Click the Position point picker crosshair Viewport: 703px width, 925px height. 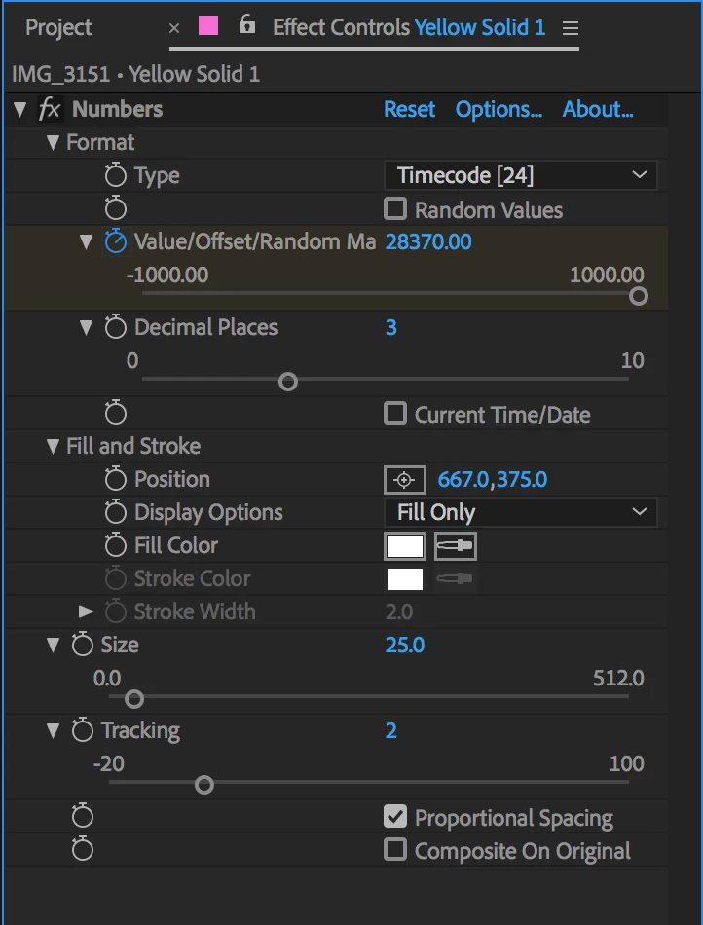[405, 480]
